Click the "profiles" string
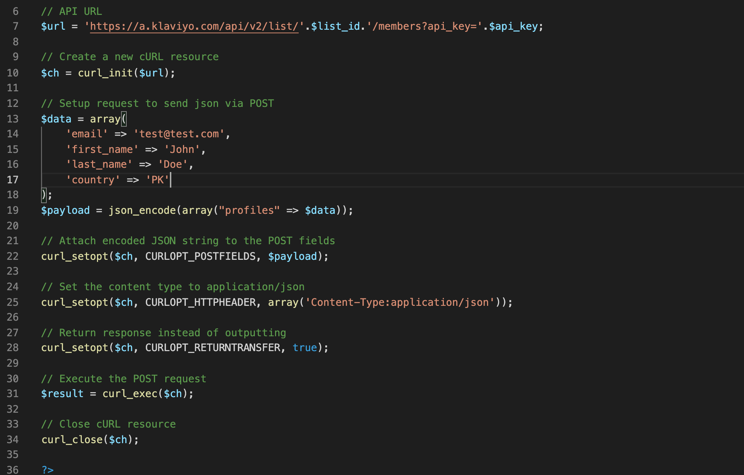The width and height of the screenshot is (744, 475). pyautogui.click(x=249, y=210)
